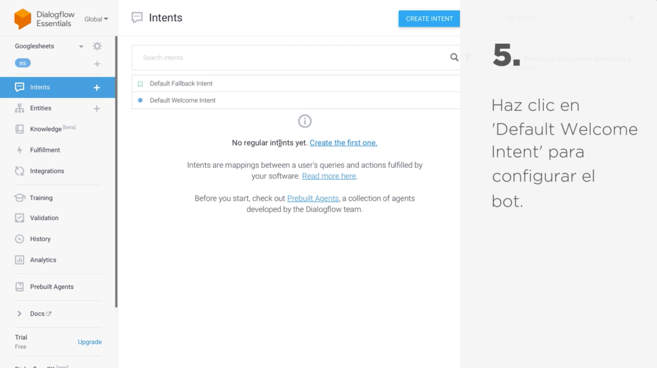
Task: Click Create the first one link
Action: (x=343, y=143)
